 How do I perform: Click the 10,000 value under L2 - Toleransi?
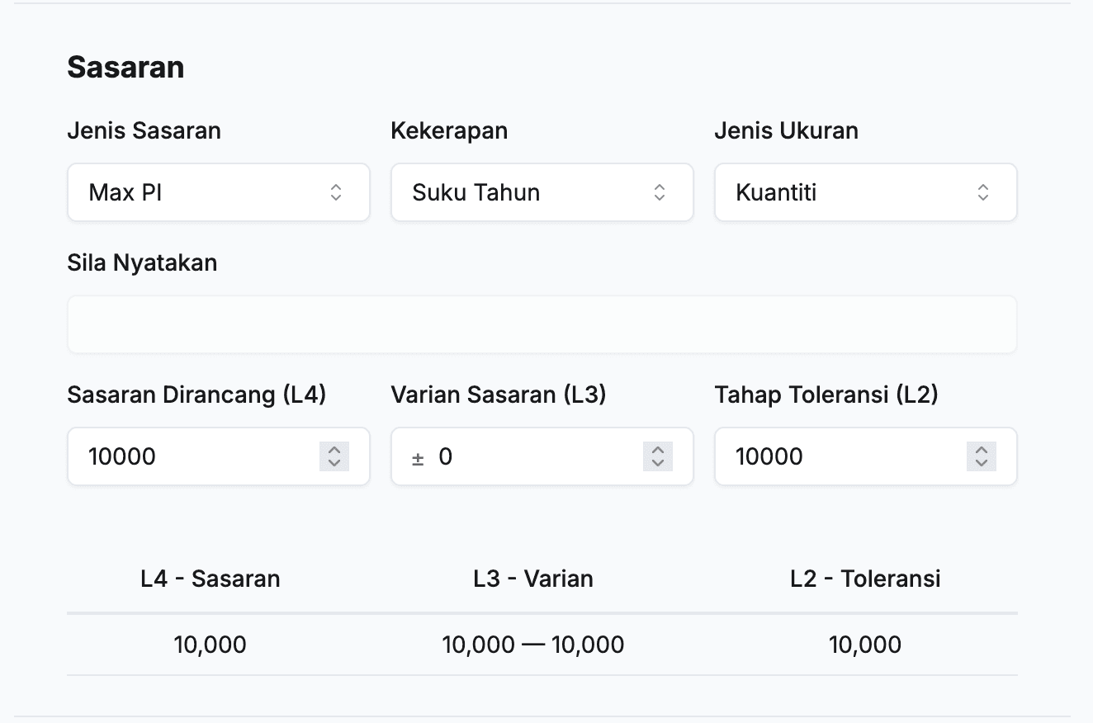[x=865, y=645]
